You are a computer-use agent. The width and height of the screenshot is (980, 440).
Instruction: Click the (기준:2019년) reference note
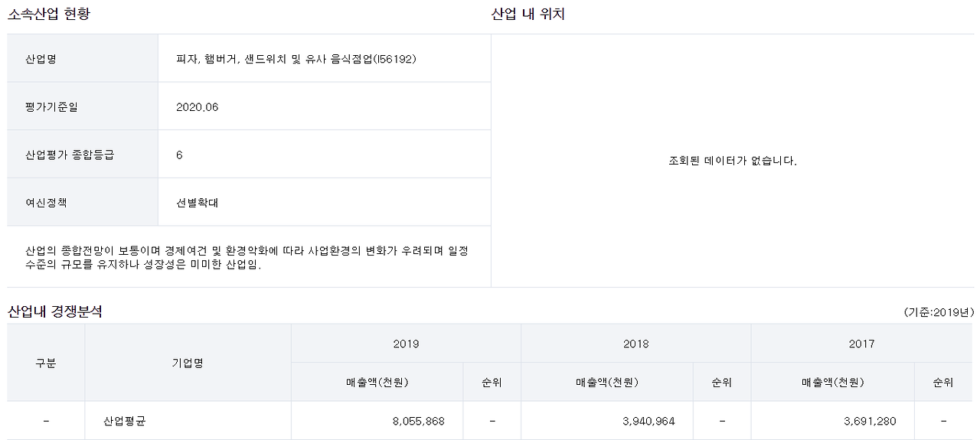pos(939,312)
